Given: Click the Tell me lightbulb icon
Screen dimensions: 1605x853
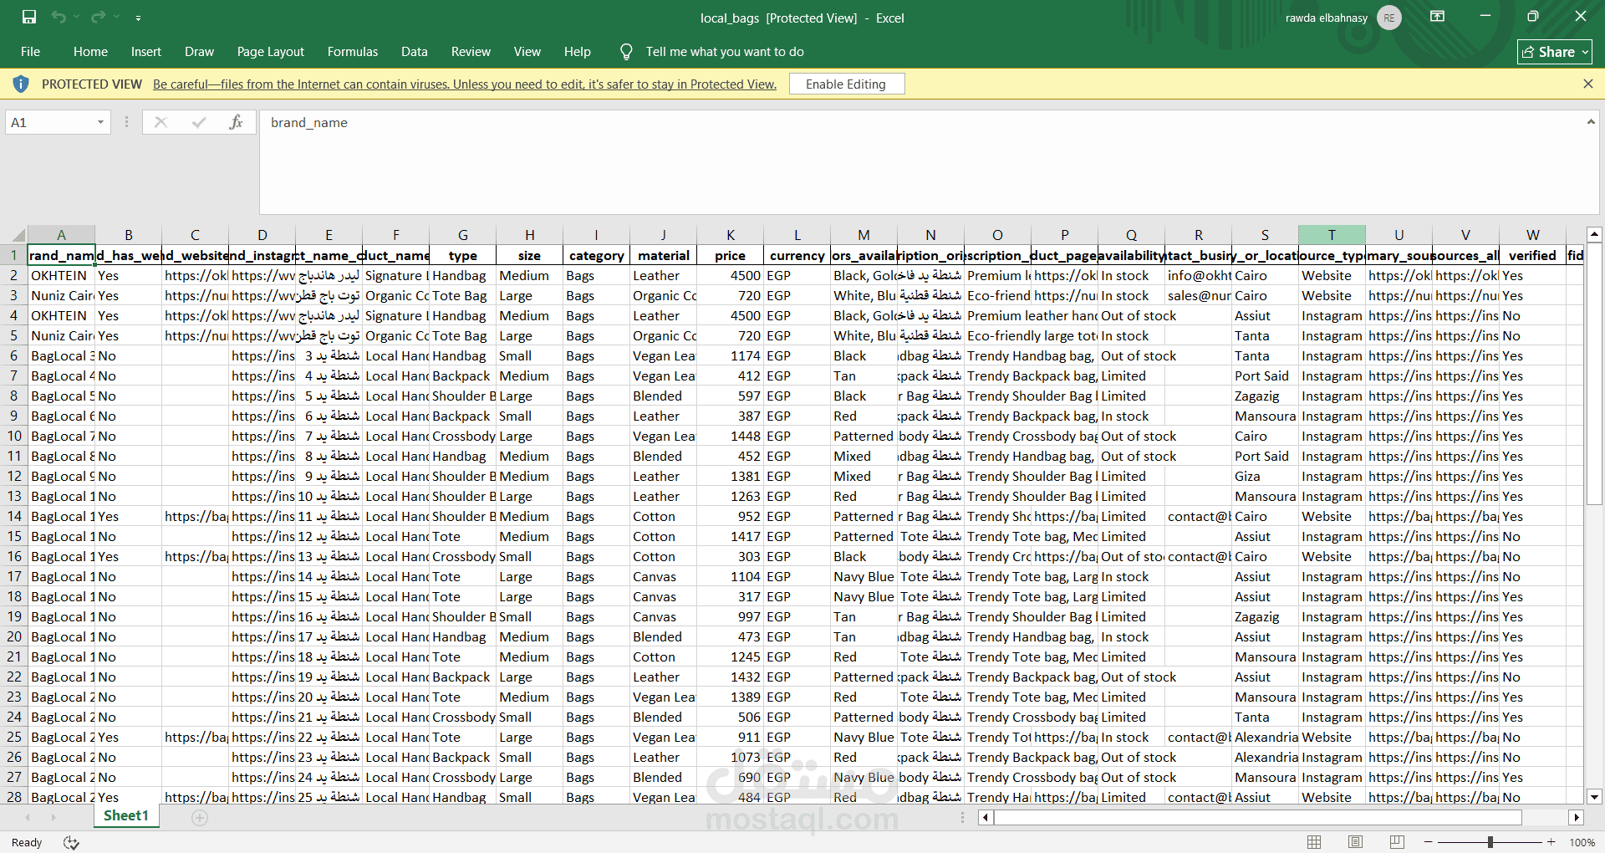Looking at the screenshot, I should [626, 52].
